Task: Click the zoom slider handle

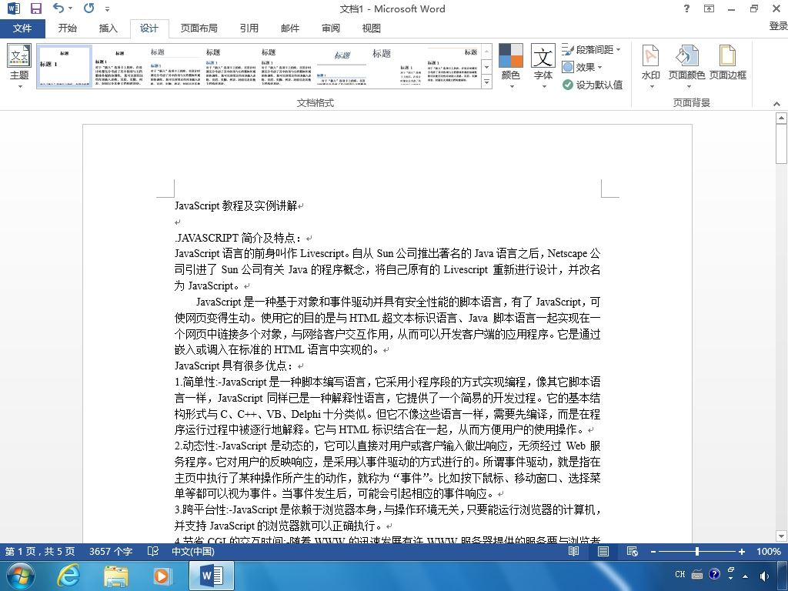Action: pos(697,552)
